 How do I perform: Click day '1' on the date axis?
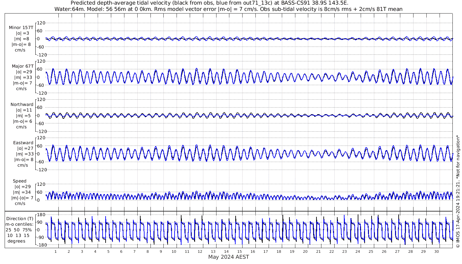(x=55, y=251)
